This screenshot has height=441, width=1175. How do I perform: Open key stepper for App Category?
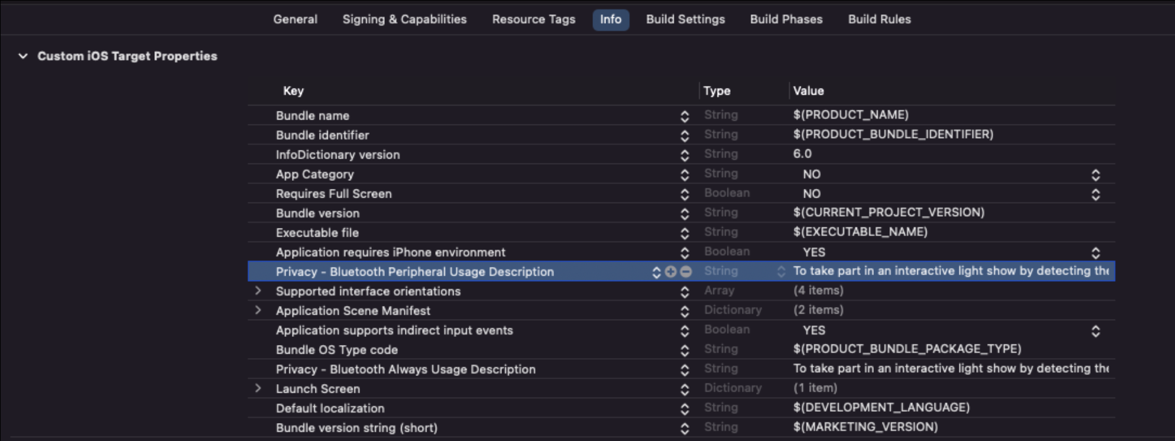click(684, 175)
